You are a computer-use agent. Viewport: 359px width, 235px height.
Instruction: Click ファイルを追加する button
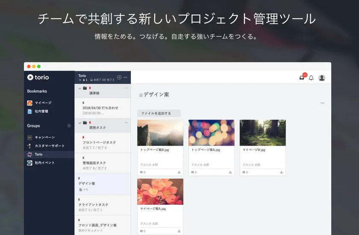159,113
